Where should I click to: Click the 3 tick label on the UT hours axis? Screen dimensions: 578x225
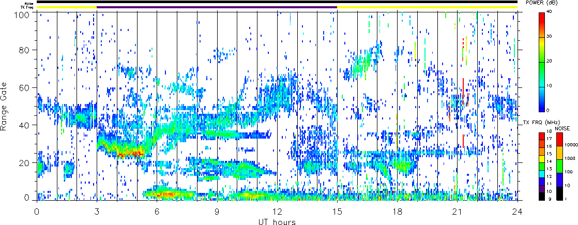tap(97, 211)
